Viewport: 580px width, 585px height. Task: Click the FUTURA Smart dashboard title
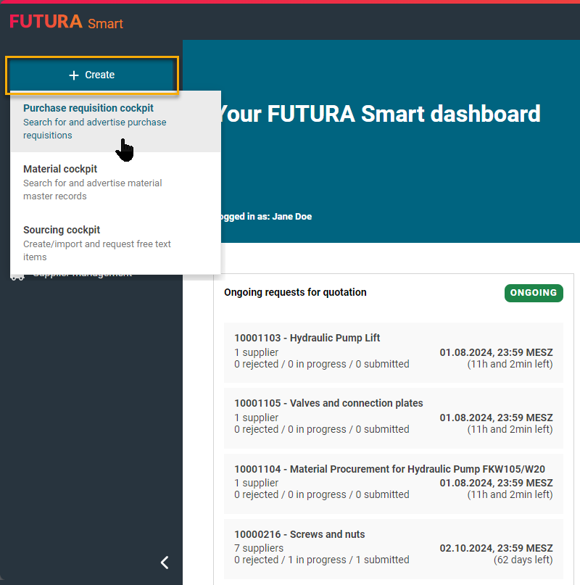click(x=378, y=115)
